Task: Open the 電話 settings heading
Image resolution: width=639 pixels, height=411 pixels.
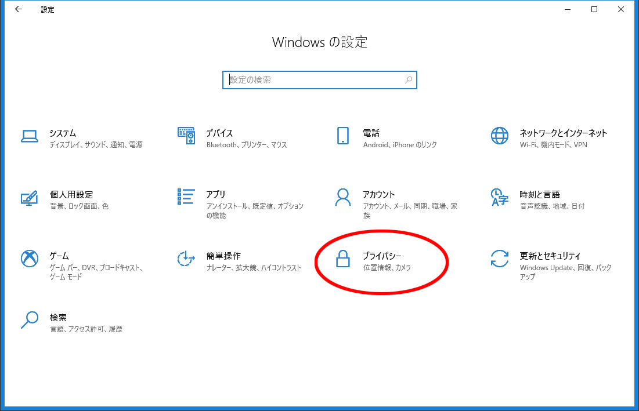Action: click(371, 133)
